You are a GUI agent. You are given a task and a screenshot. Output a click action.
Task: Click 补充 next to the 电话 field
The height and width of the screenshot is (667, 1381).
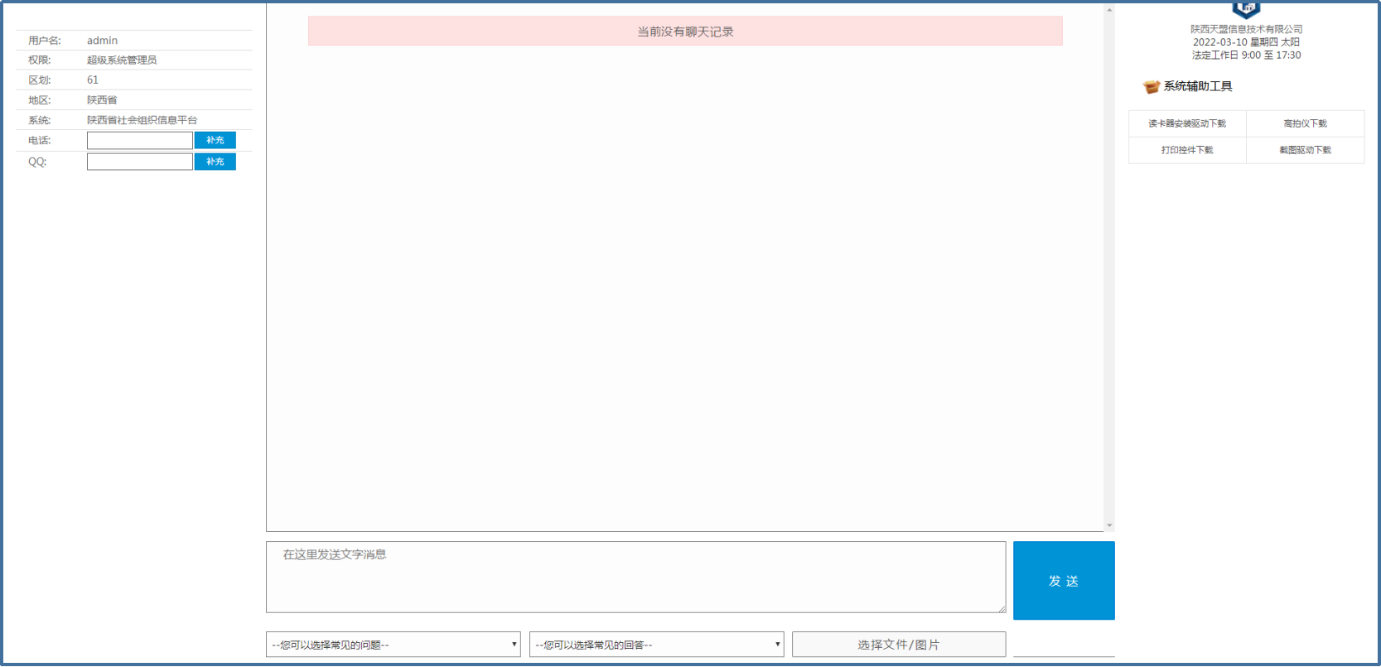point(215,141)
